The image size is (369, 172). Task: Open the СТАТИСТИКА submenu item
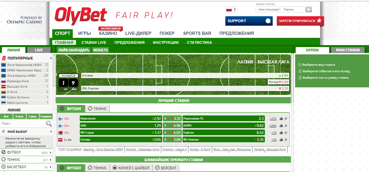pyautogui.click(x=199, y=42)
